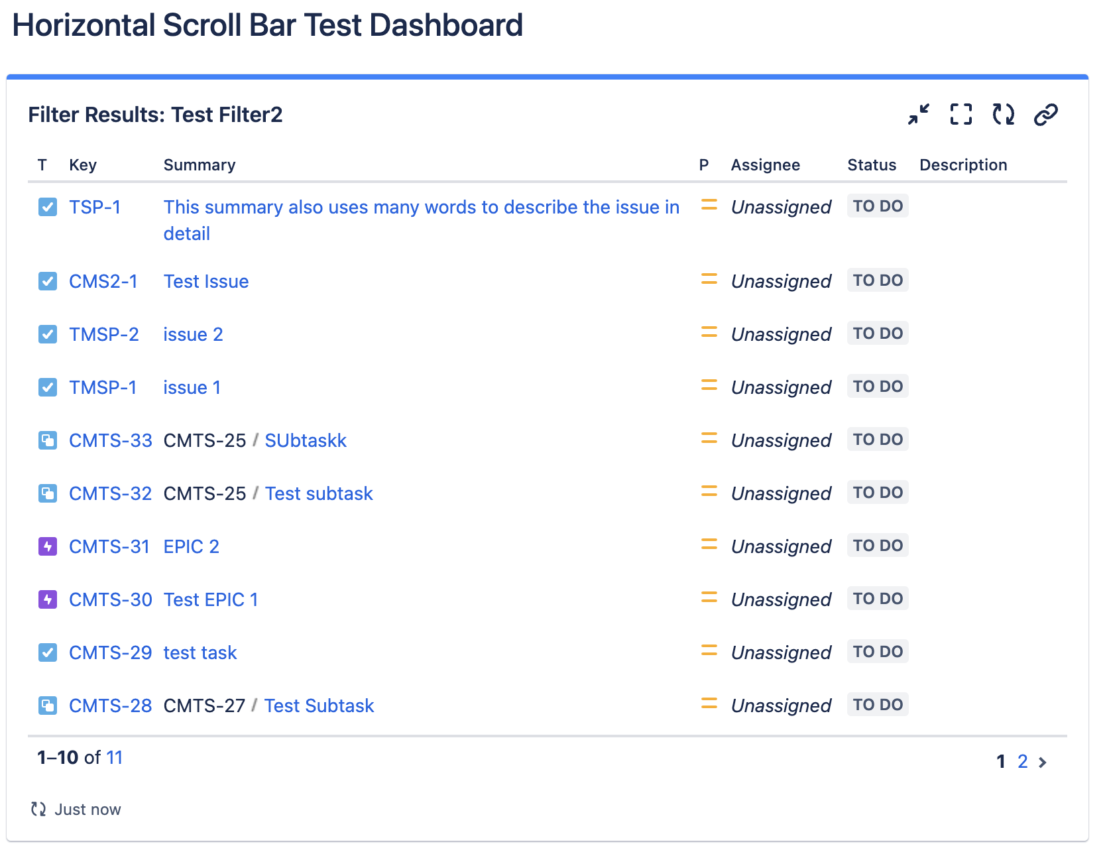1107x862 pixels.
Task: Click the medium priority icon for CMS2-1
Action: (x=709, y=280)
